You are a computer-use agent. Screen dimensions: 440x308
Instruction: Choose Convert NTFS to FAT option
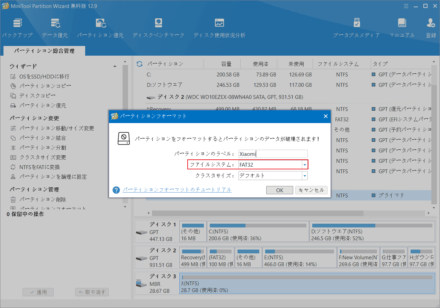pyautogui.click(x=35, y=167)
